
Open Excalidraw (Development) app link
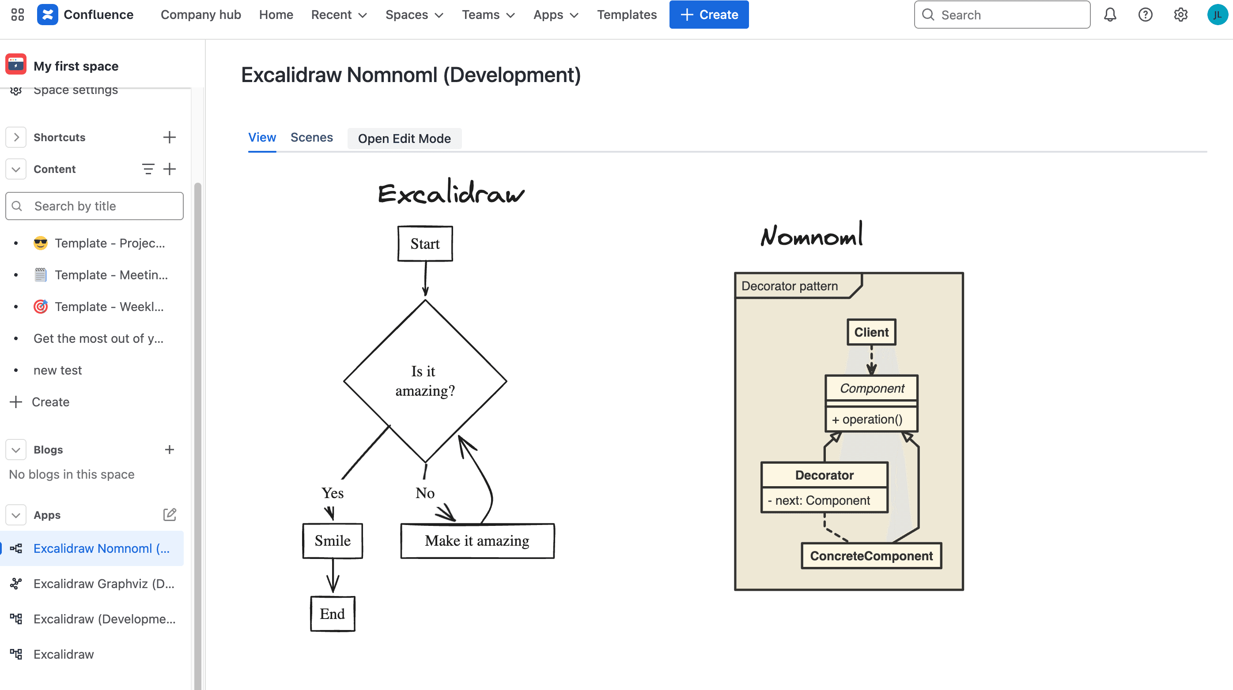tap(104, 619)
